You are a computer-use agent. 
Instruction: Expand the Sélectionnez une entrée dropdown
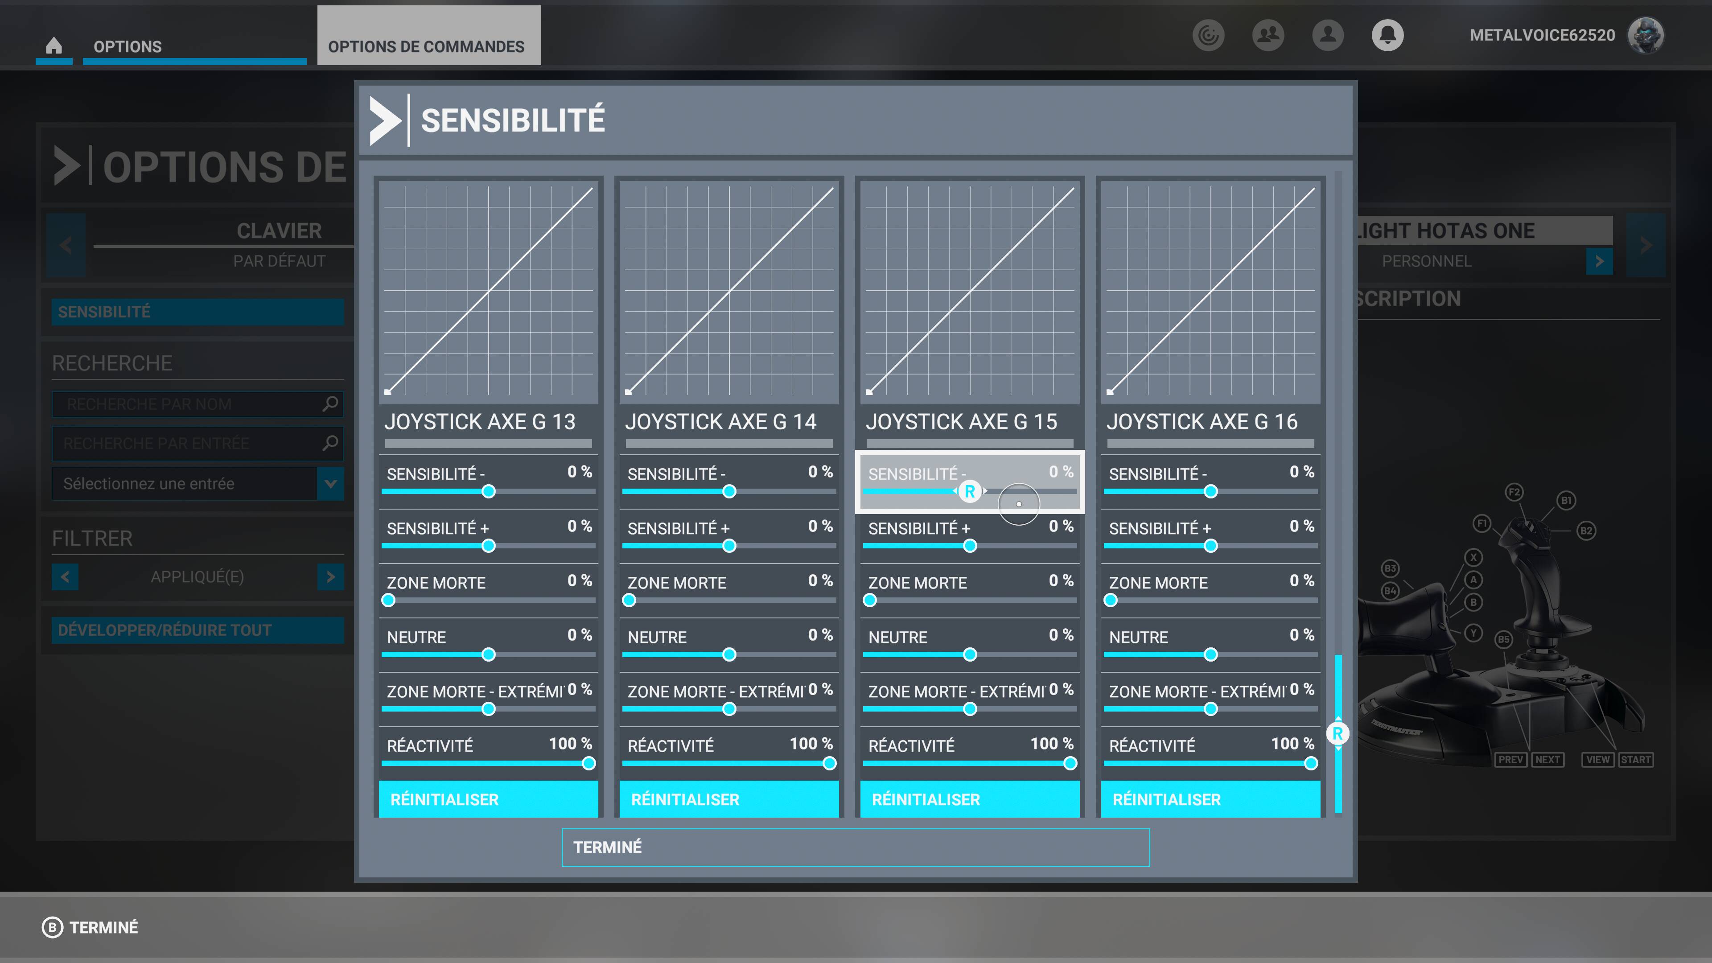tap(330, 483)
